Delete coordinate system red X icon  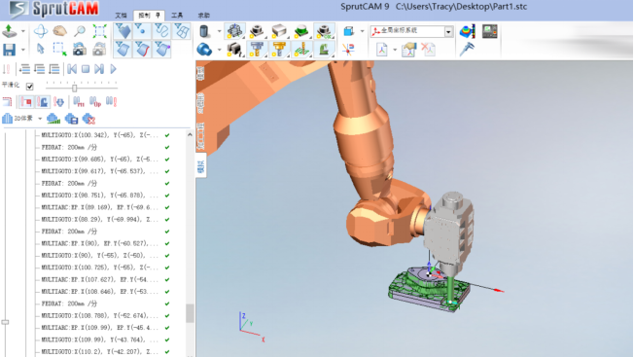pos(428,50)
